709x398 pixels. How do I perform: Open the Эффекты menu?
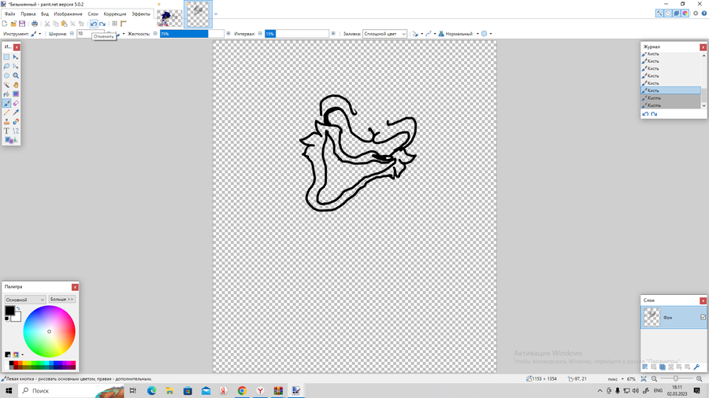pos(141,14)
